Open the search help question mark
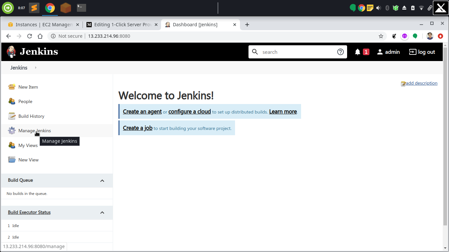 340,52
